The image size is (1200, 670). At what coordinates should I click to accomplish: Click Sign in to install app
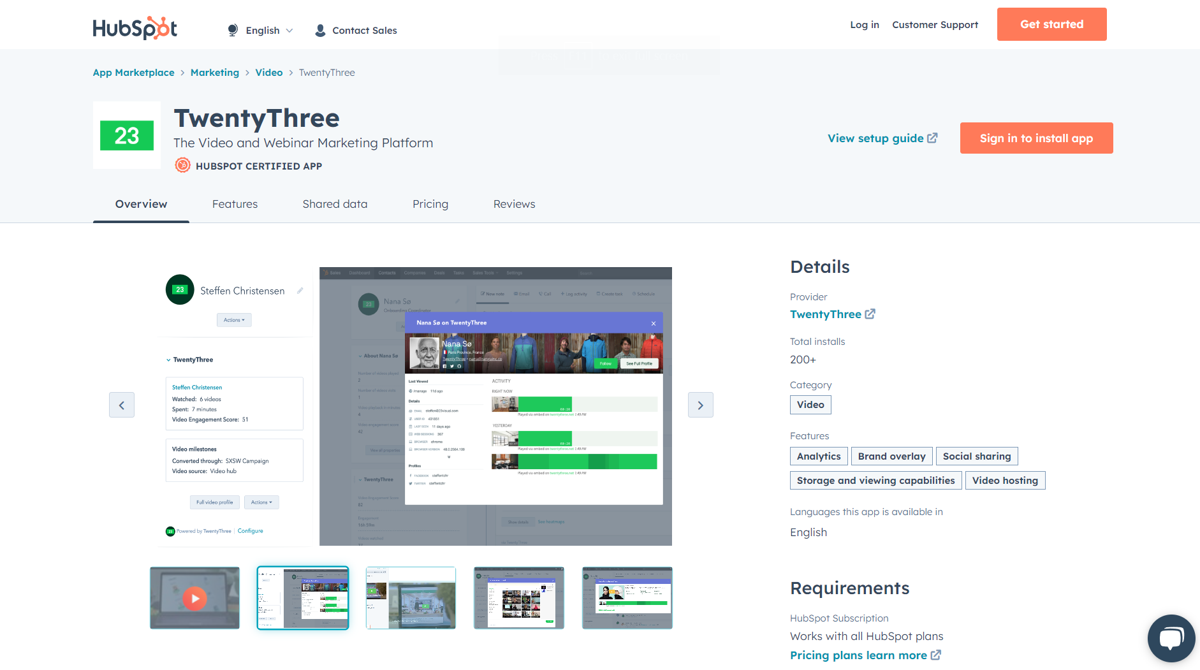pyautogui.click(x=1036, y=138)
